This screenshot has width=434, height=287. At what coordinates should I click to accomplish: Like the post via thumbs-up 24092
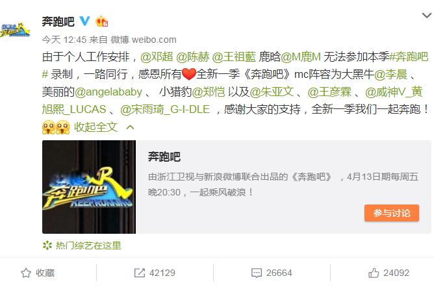click(x=374, y=273)
